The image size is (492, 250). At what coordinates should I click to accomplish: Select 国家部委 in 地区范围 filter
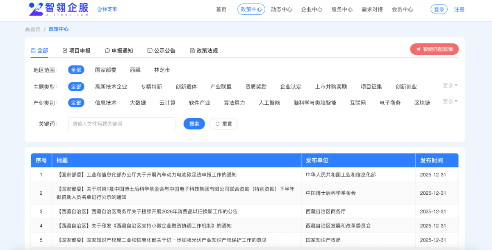pyautogui.click(x=106, y=70)
